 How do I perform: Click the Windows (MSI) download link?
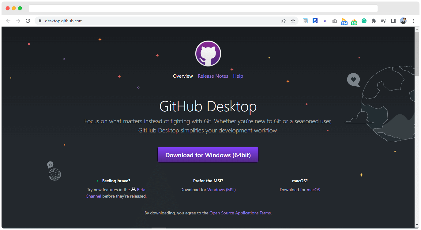pos(222,190)
